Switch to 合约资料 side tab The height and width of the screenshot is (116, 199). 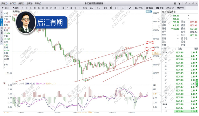click(2, 40)
